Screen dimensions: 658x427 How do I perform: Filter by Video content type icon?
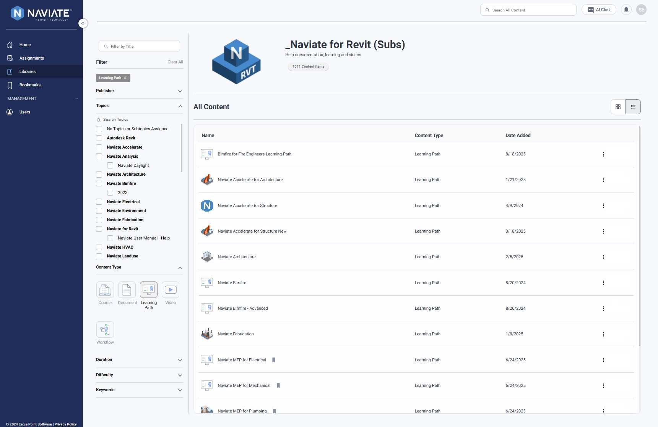tap(171, 290)
